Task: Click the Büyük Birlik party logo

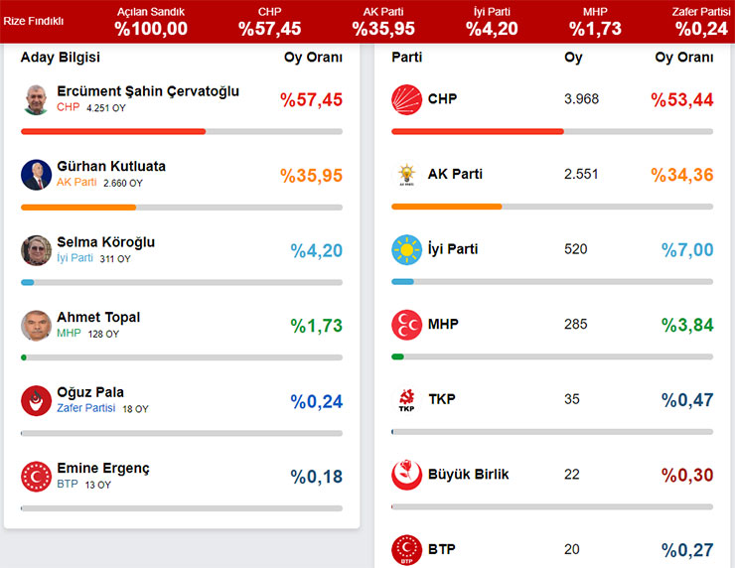Action: pyautogui.click(x=406, y=475)
